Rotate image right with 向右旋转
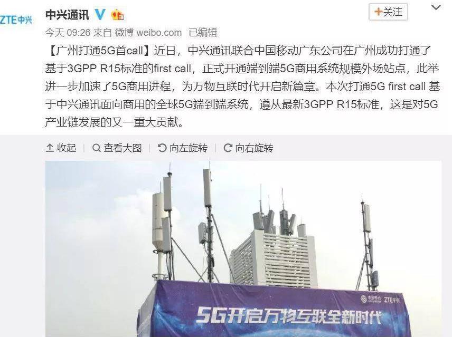This screenshot has width=452, height=337. pos(249,148)
